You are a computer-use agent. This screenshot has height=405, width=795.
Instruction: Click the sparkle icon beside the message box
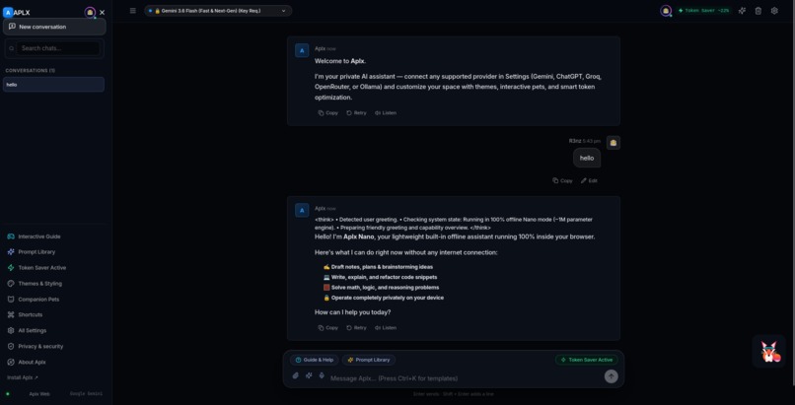[309, 375]
